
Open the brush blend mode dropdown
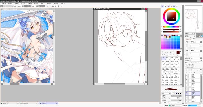point(170,93)
